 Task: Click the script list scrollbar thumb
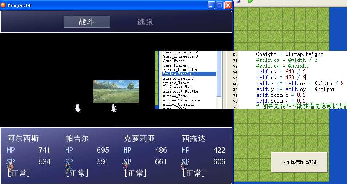pos(219,73)
